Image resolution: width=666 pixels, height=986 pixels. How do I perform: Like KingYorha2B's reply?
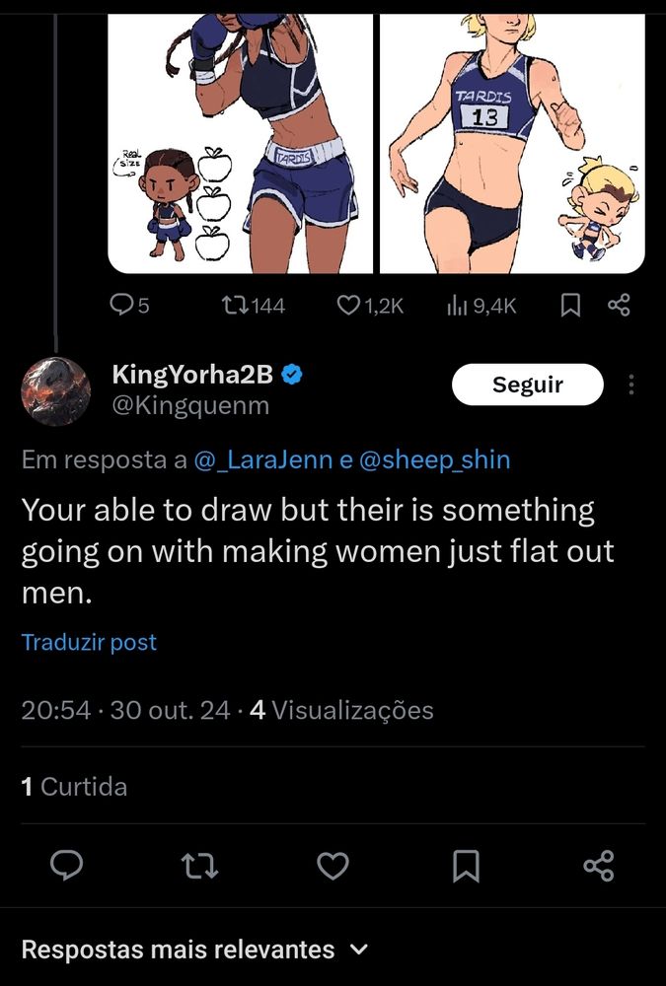tap(333, 866)
